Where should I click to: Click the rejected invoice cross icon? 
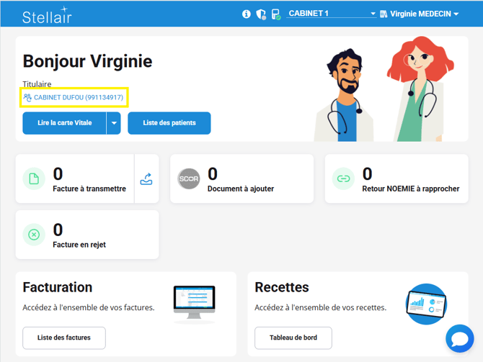pyautogui.click(x=34, y=235)
